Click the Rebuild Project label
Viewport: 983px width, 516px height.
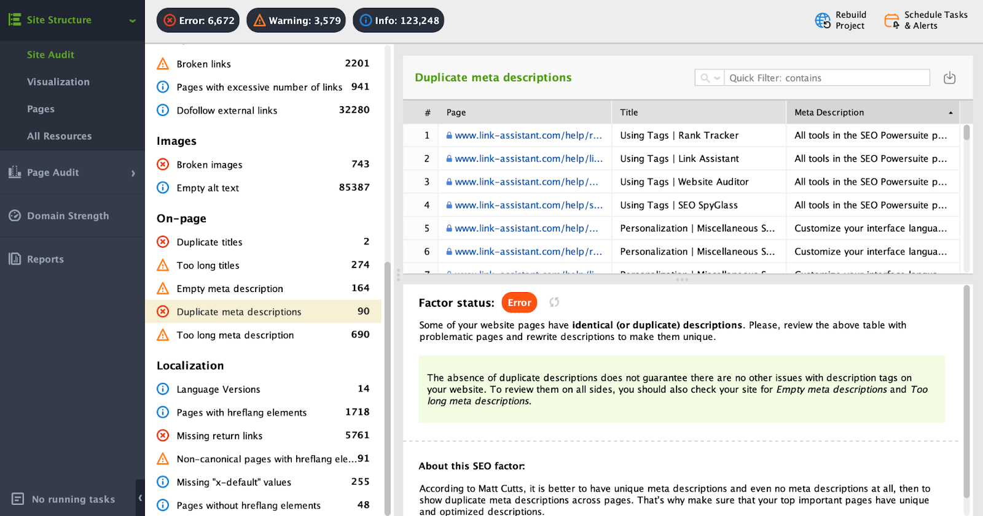click(x=851, y=20)
